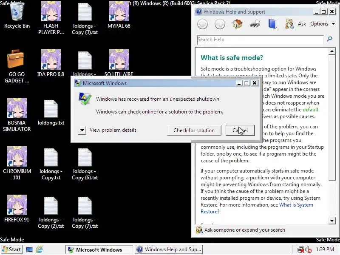Click the Forward arrow in Help and Support
Viewport: 340px width, 255px height.
[x=220, y=24]
